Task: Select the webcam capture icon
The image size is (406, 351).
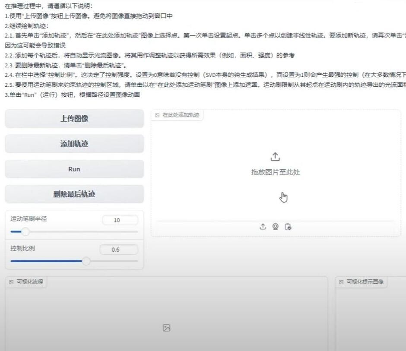Action: 276,227
